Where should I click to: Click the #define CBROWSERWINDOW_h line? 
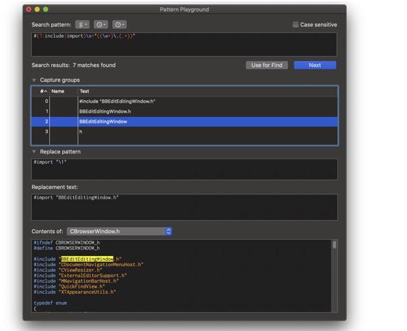(67, 248)
